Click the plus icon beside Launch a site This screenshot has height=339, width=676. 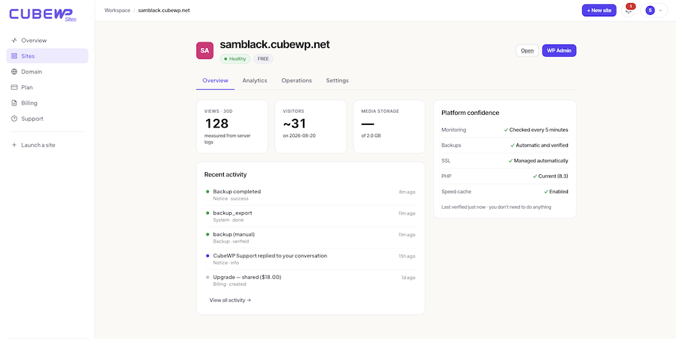coord(14,145)
